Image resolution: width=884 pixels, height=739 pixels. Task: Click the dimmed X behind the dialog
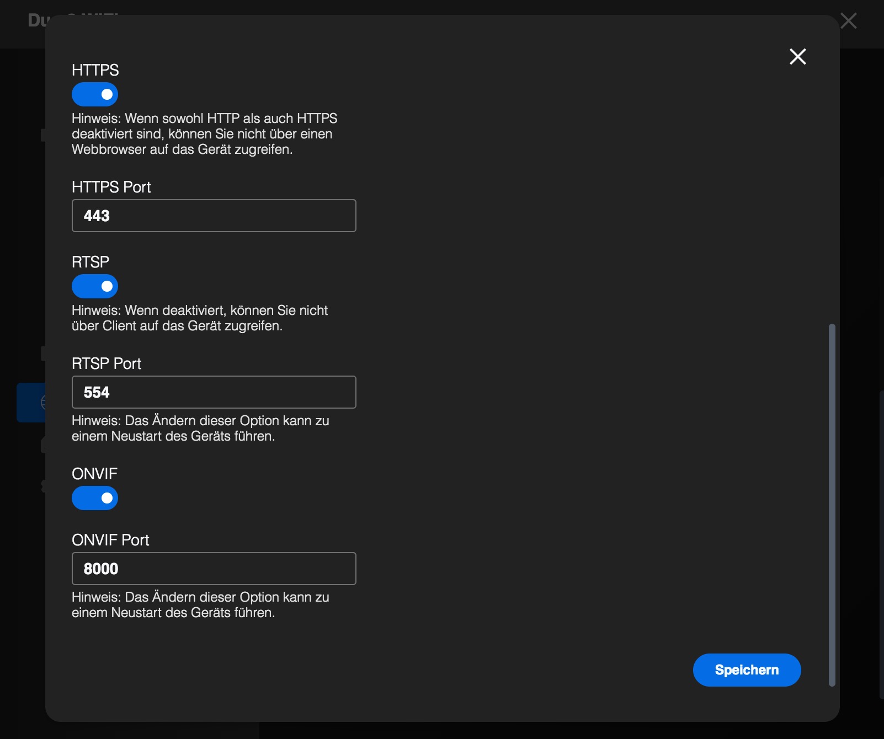(848, 21)
